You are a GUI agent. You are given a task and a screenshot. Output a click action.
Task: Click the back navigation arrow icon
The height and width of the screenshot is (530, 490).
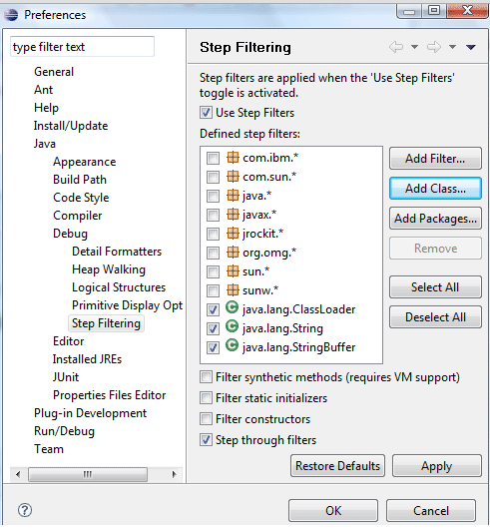[x=396, y=47]
